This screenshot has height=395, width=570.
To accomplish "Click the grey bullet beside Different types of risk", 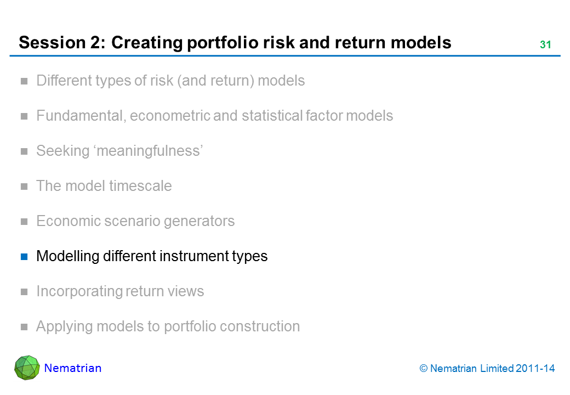I will point(24,82).
